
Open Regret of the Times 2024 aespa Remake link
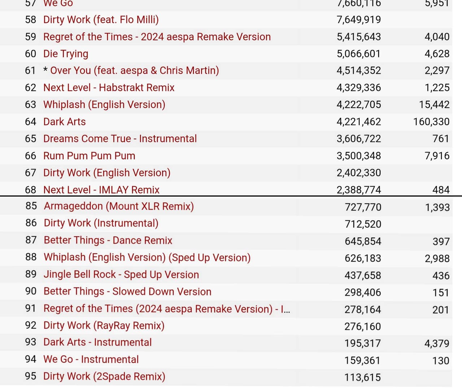click(x=157, y=37)
